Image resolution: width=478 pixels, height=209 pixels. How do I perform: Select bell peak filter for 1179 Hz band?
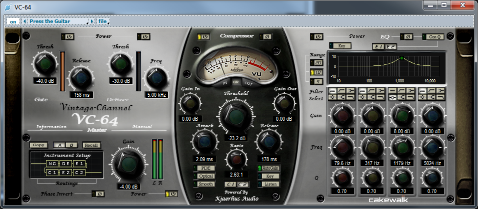[392, 97]
